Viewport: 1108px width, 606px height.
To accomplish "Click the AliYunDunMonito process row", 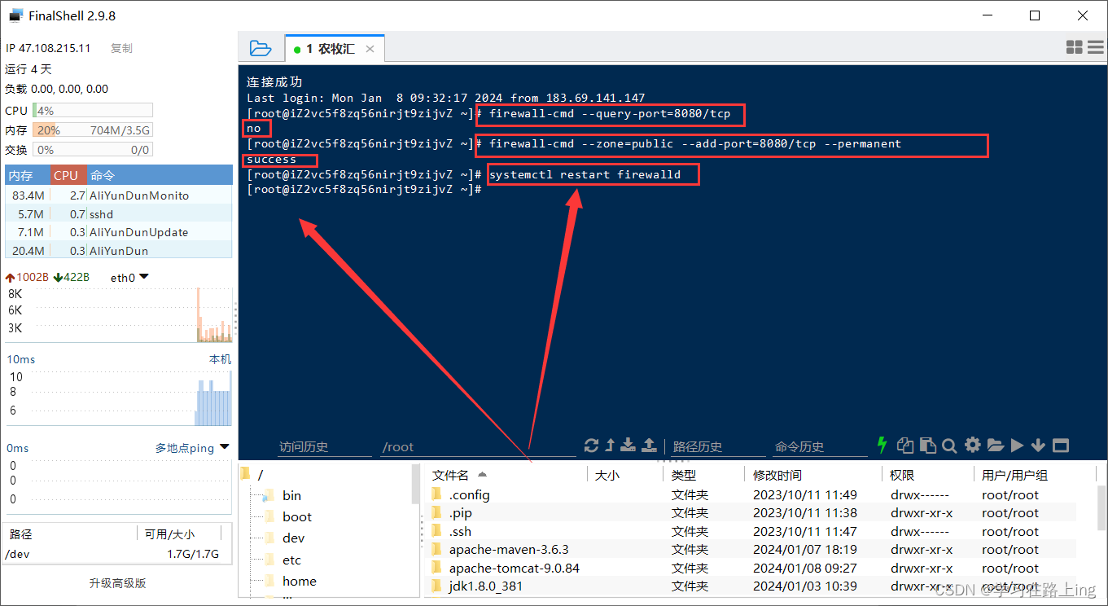I will [x=119, y=195].
